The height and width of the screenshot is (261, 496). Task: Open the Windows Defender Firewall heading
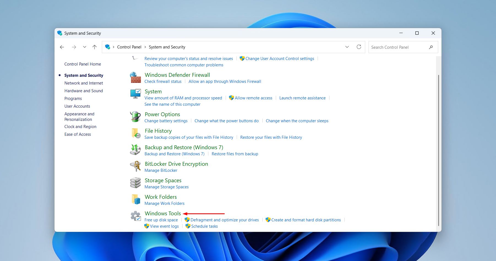coord(177,75)
